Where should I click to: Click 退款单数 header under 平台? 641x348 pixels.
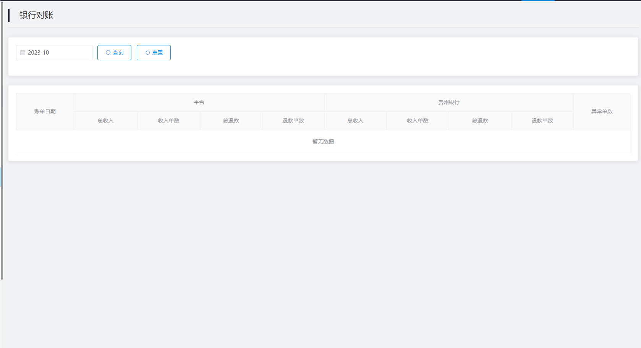tap(293, 121)
